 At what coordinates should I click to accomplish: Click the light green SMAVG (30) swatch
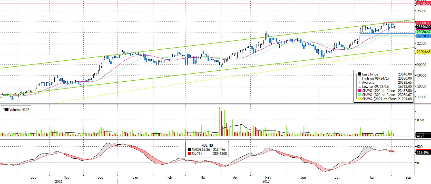click(360, 95)
